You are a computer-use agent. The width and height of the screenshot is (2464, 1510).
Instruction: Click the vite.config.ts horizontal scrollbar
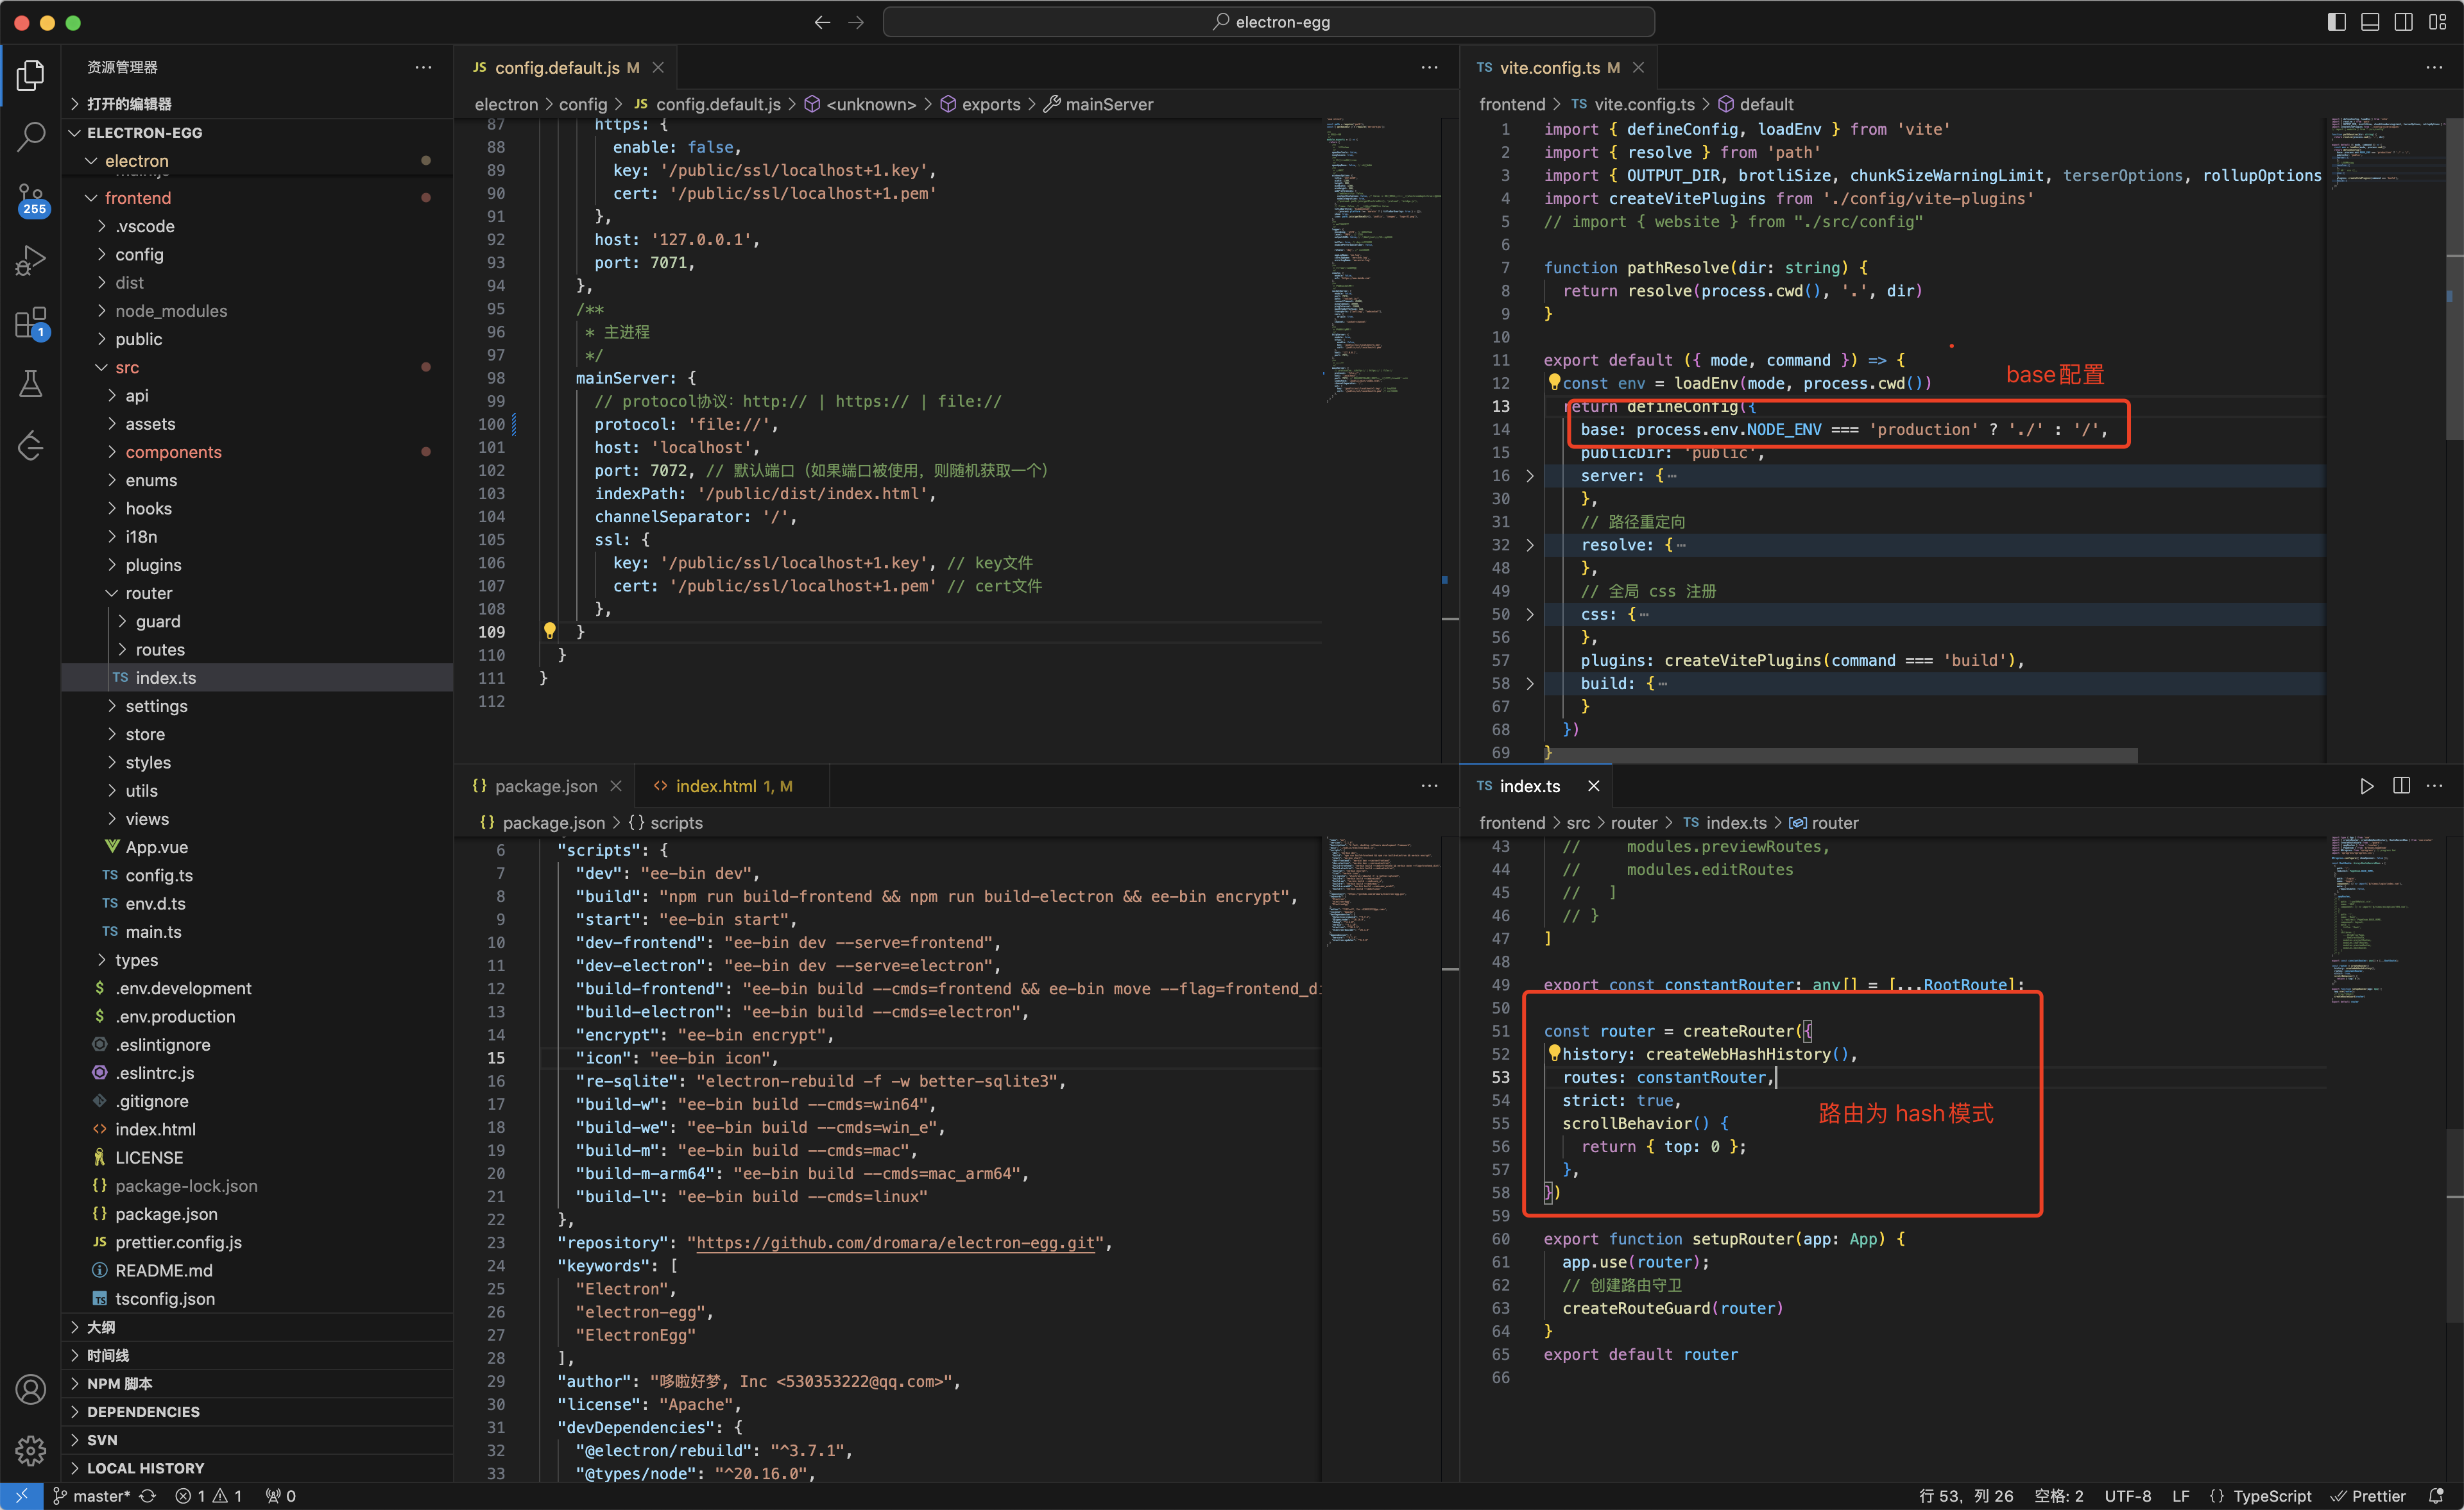(x=1840, y=755)
